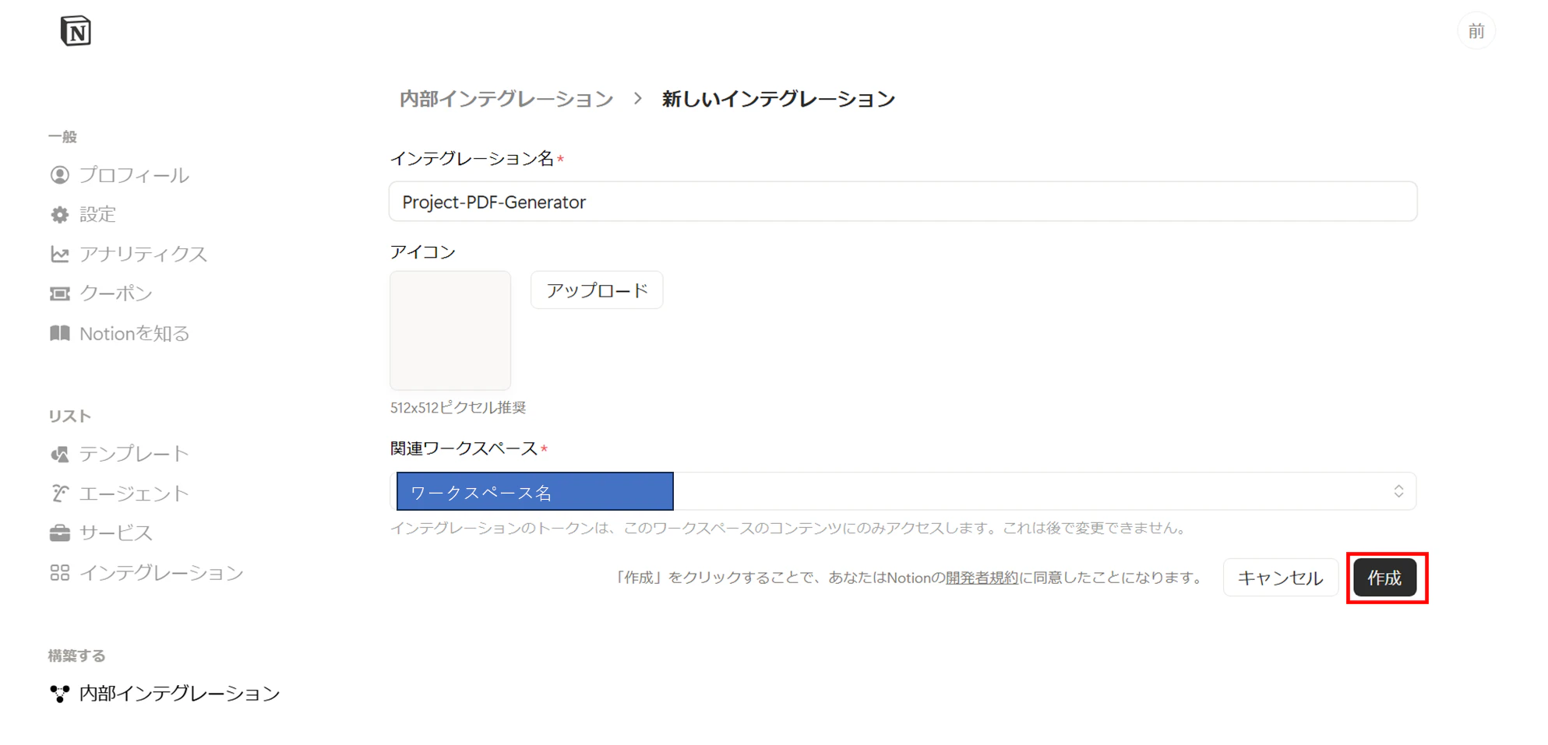This screenshot has width=1548, height=745.
Task: Go back via 内部インテグレーション breadcrumb
Action: [x=506, y=99]
